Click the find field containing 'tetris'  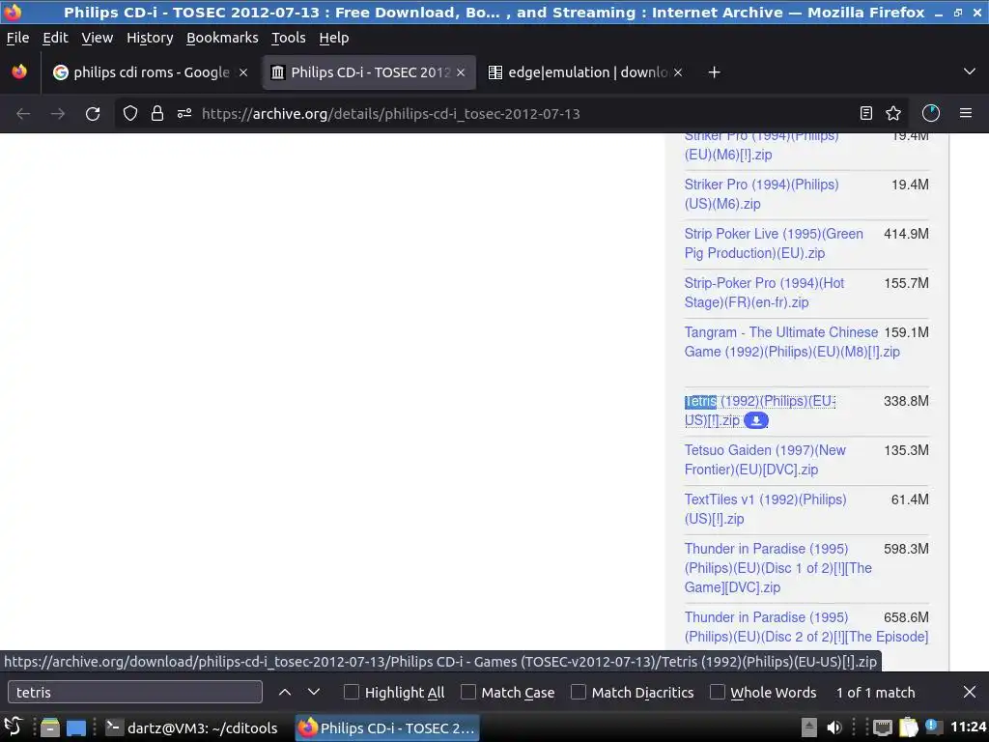pos(135,692)
